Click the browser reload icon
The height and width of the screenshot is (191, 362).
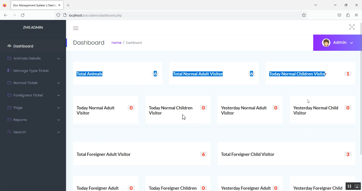[x=22, y=15]
